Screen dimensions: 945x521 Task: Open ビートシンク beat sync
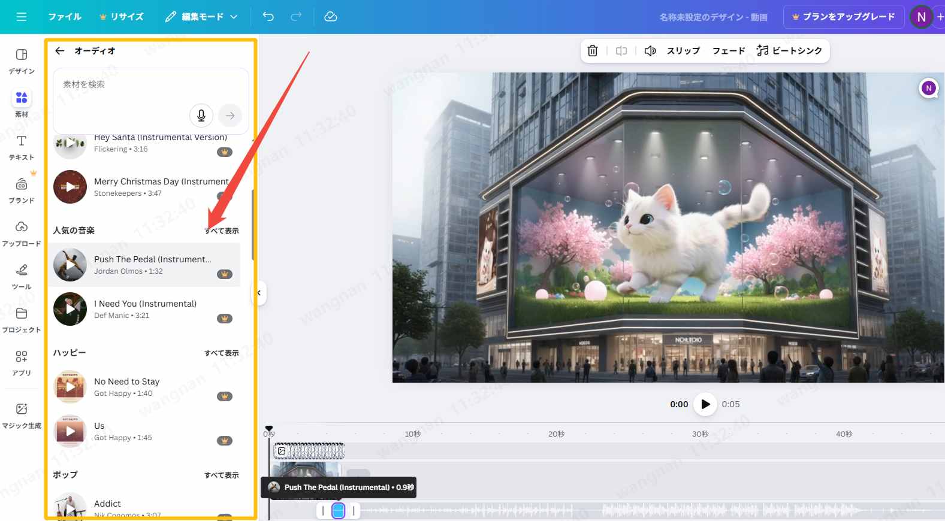789,51
